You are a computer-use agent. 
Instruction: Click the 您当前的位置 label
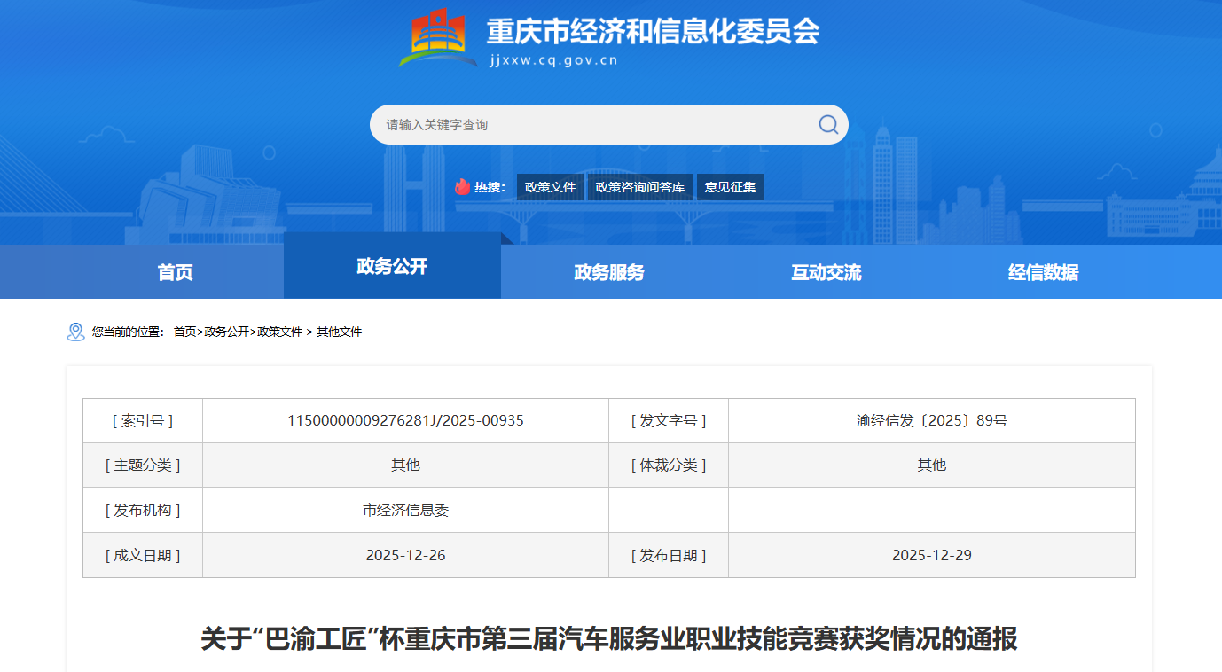[x=128, y=332]
